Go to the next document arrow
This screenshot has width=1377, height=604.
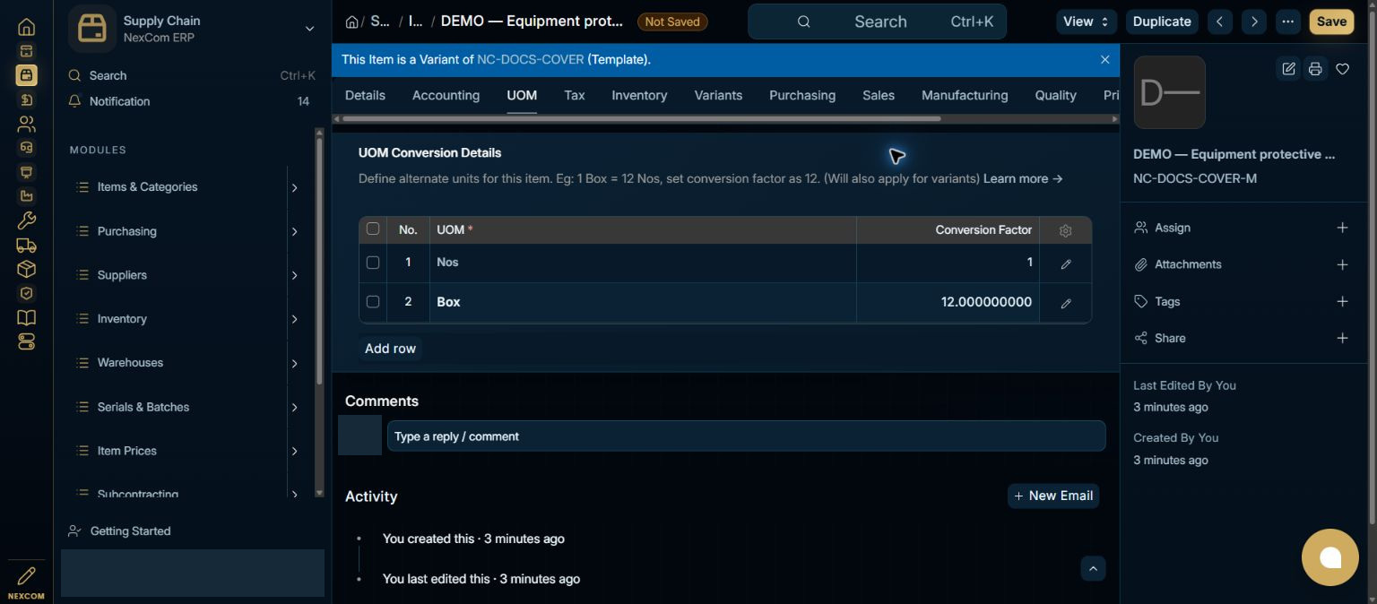coord(1254,22)
